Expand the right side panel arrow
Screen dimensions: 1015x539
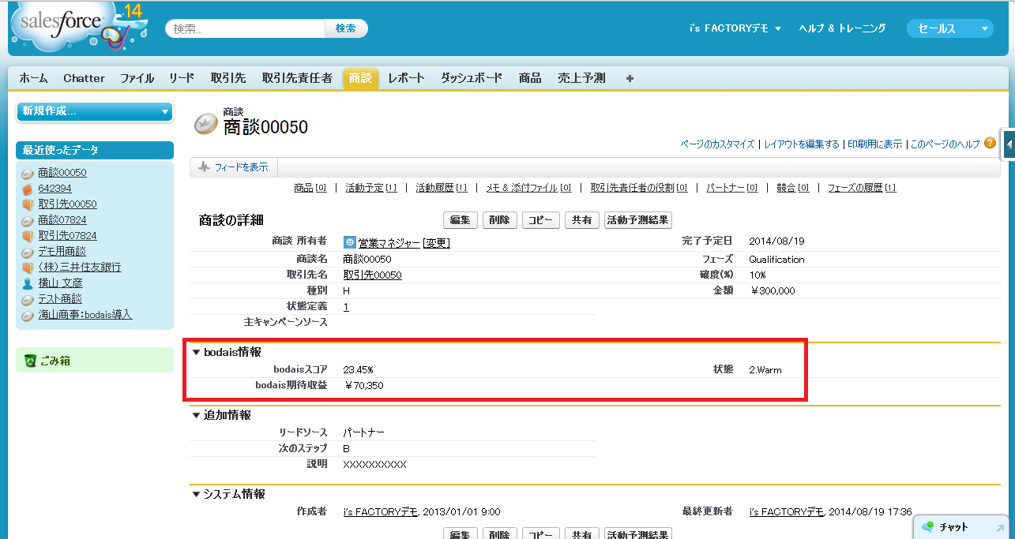[x=1009, y=144]
